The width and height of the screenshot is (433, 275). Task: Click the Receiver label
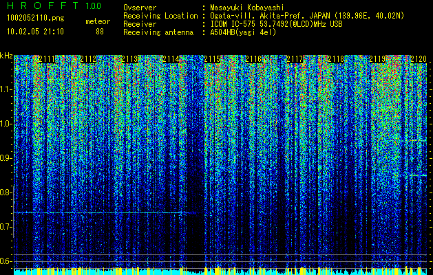pos(140,24)
